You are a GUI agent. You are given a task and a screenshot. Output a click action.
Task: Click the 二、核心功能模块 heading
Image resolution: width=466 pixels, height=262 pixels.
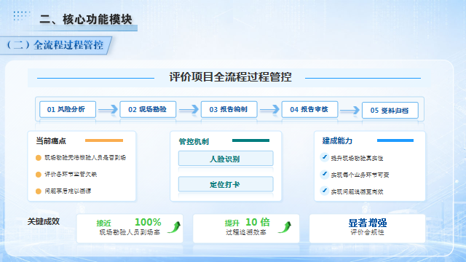(x=86, y=20)
